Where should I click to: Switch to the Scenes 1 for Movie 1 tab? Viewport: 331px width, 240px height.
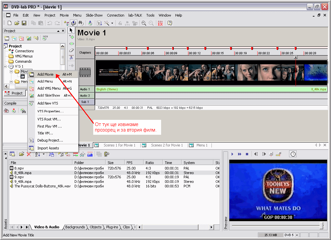coord(117,145)
